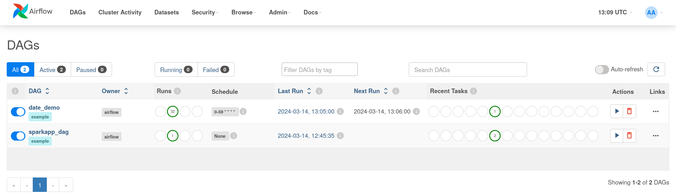Open the 13:09 UTC timezone dropdown
This screenshot has width=676, height=194.
[615, 12]
